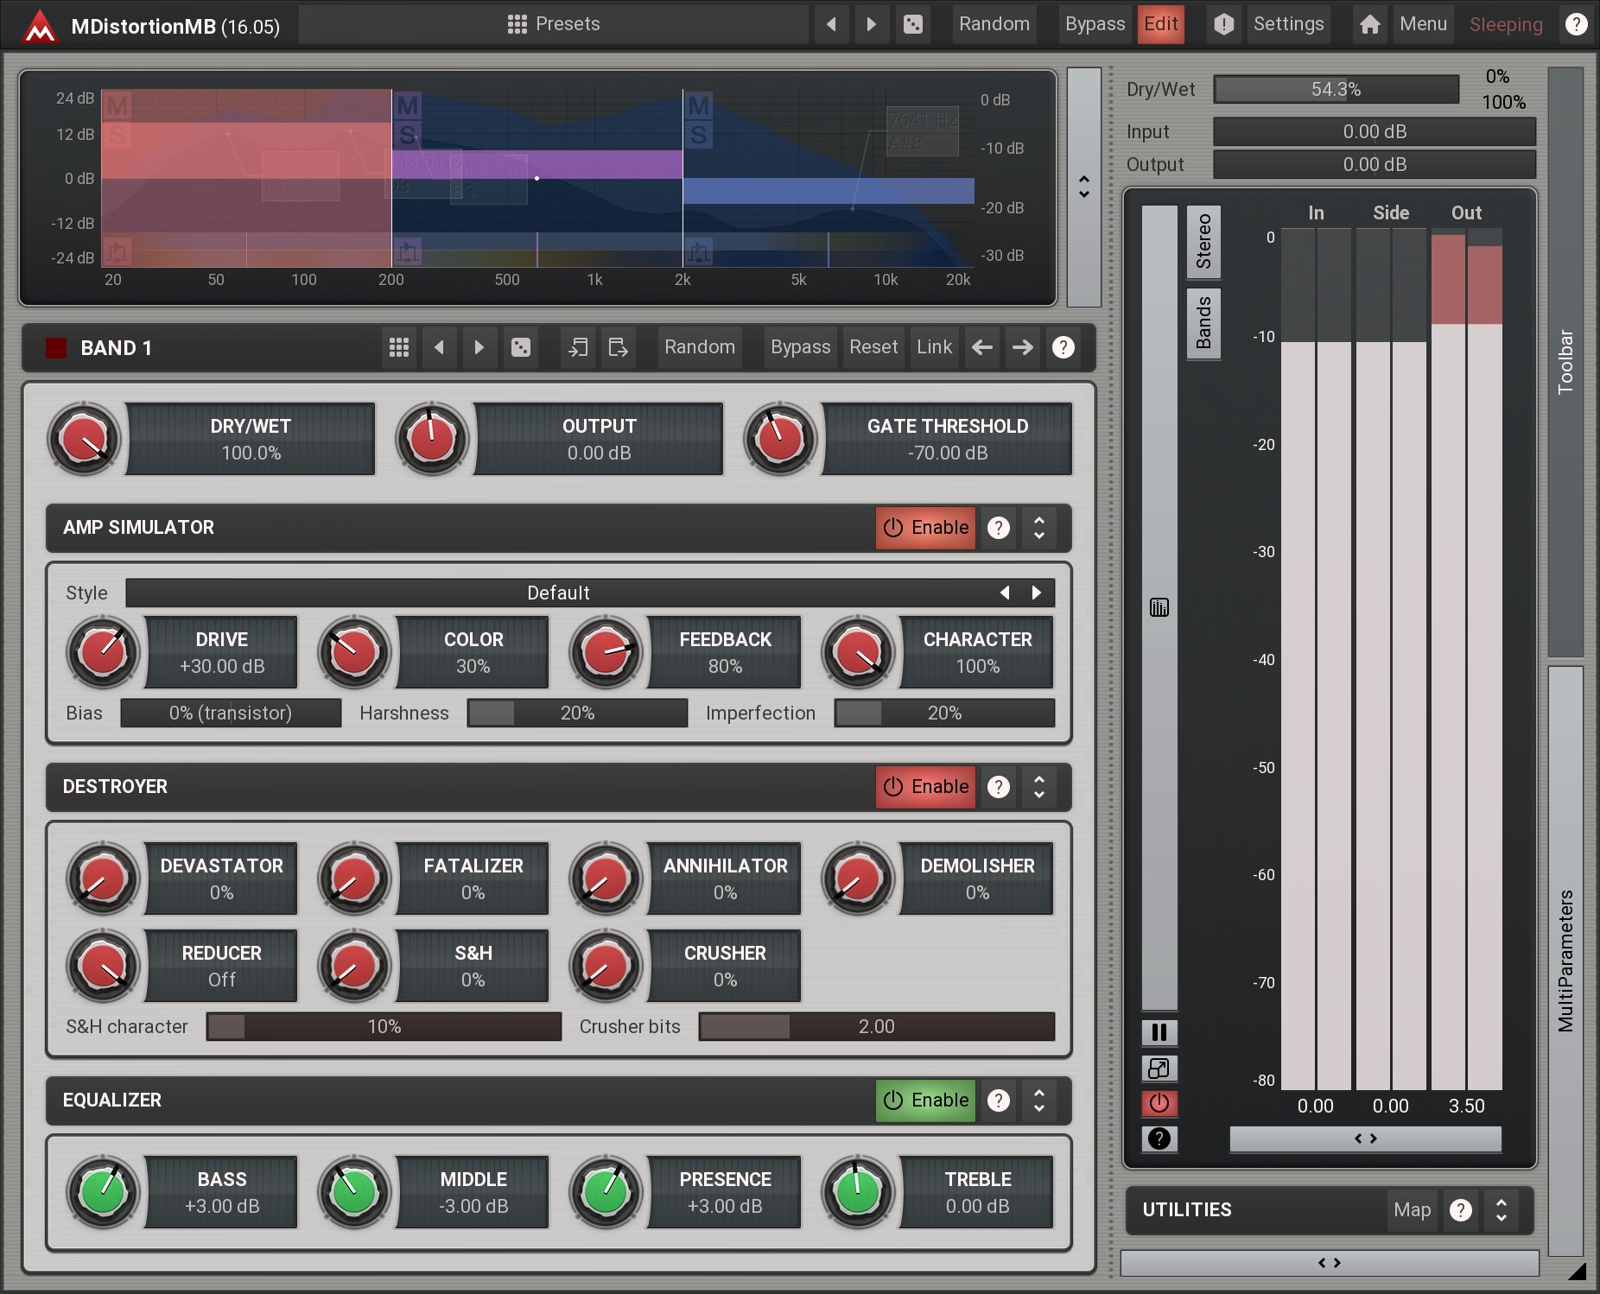Image resolution: width=1600 pixels, height=1294 pixels.
Task: Open the Toolbar side tab
Action: pos(1565,361)
